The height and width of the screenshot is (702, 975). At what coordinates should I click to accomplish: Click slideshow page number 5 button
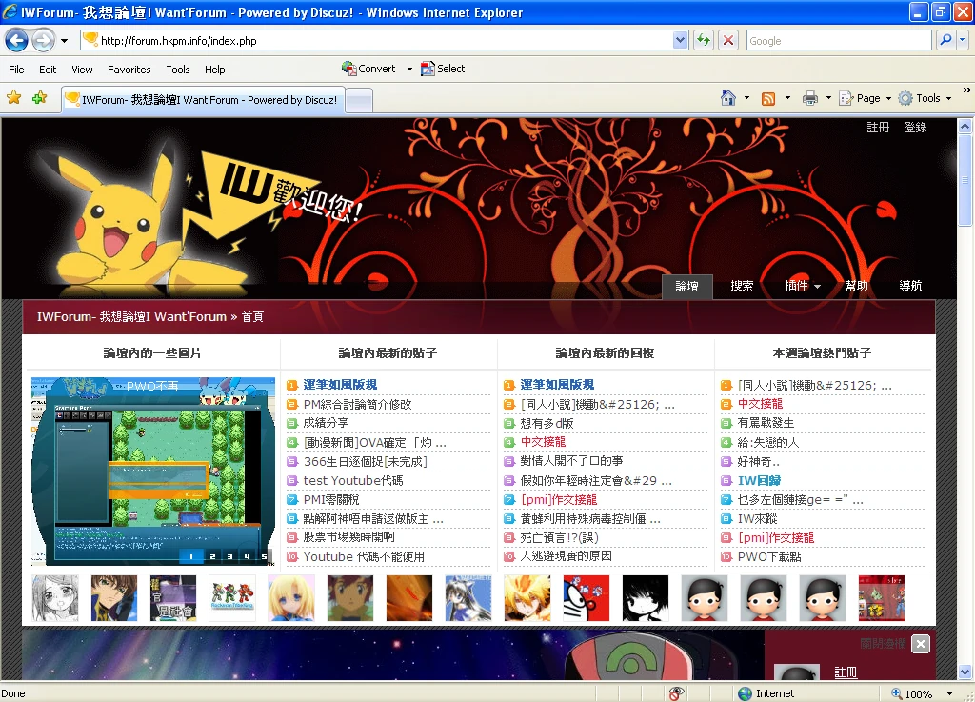pos(264,556)
